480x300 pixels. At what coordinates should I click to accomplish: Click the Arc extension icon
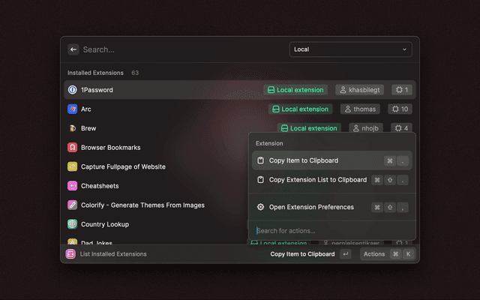click(x=72, y=109)
